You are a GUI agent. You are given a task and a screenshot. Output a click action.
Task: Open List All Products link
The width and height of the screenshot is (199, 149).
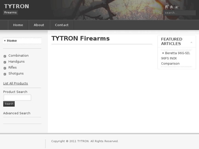pos(15,83)
